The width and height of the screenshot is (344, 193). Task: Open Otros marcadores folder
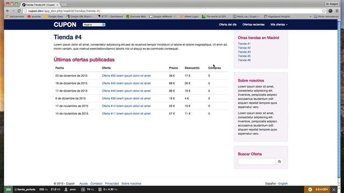(x=326, y=17)
